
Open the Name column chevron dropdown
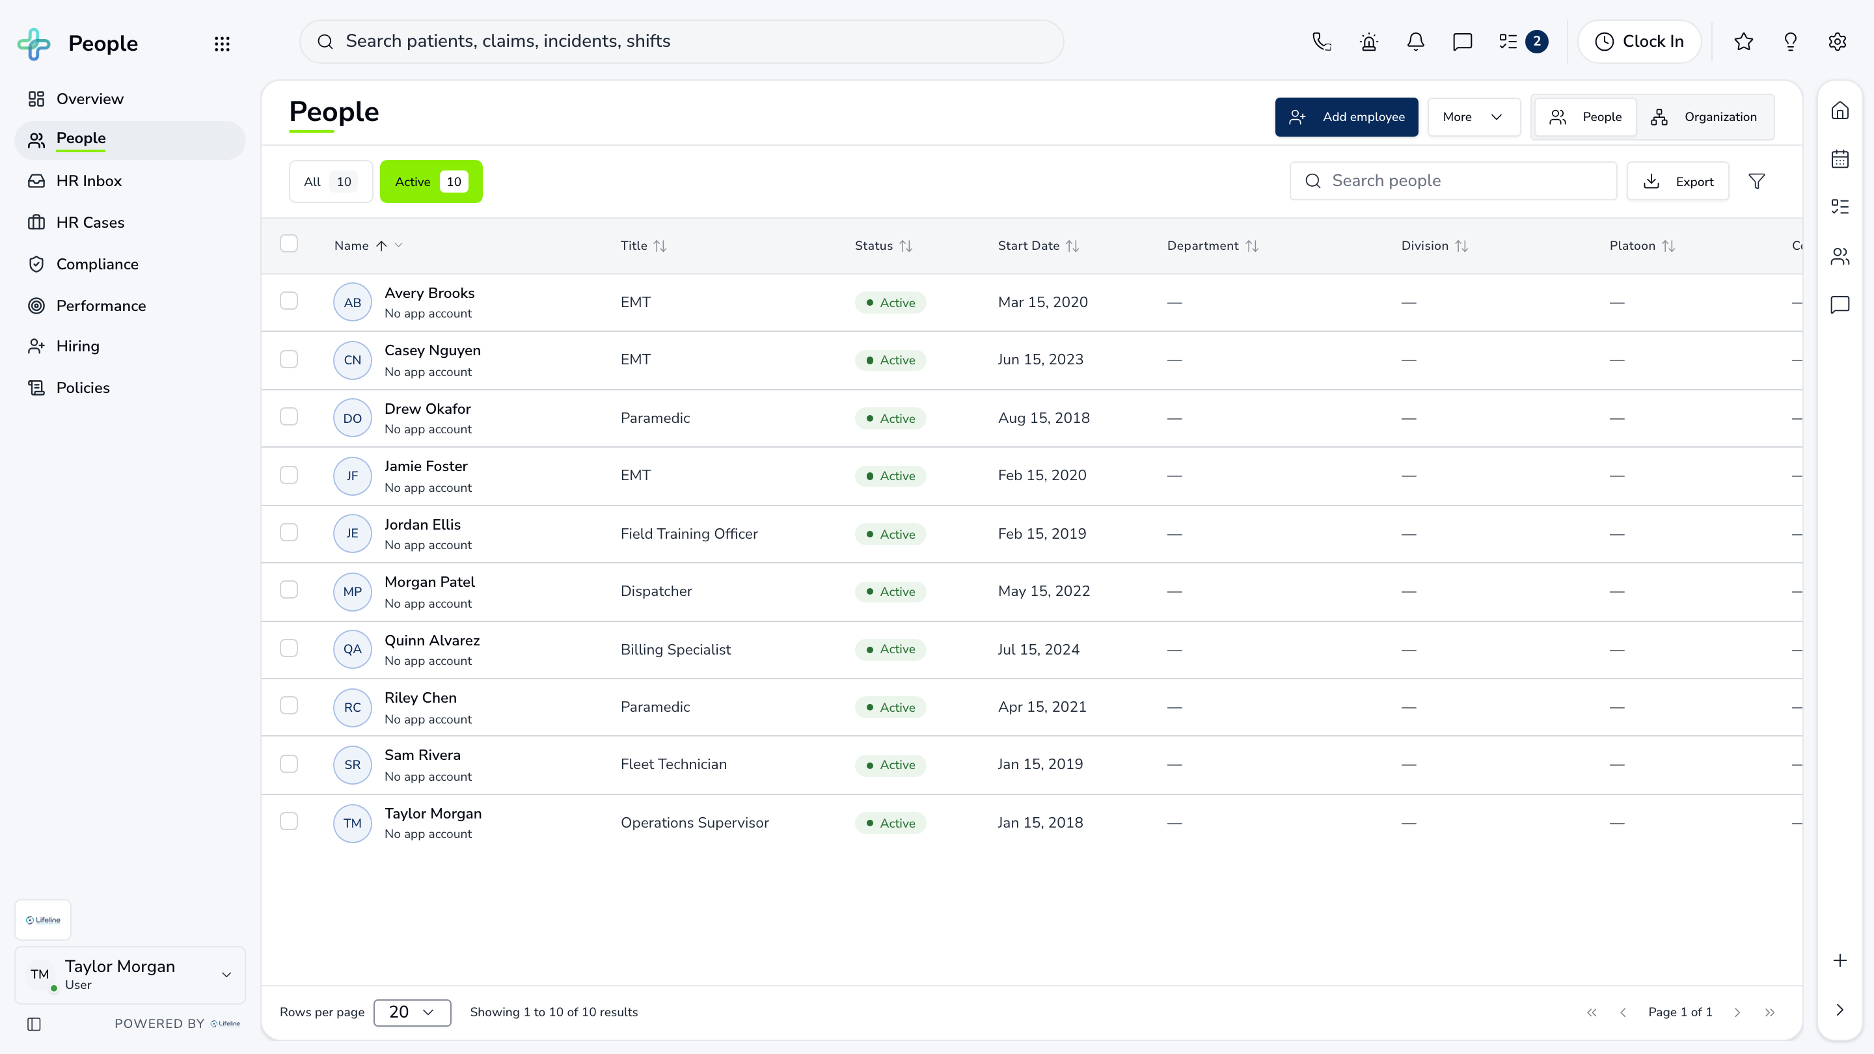[x=399, y=246]
